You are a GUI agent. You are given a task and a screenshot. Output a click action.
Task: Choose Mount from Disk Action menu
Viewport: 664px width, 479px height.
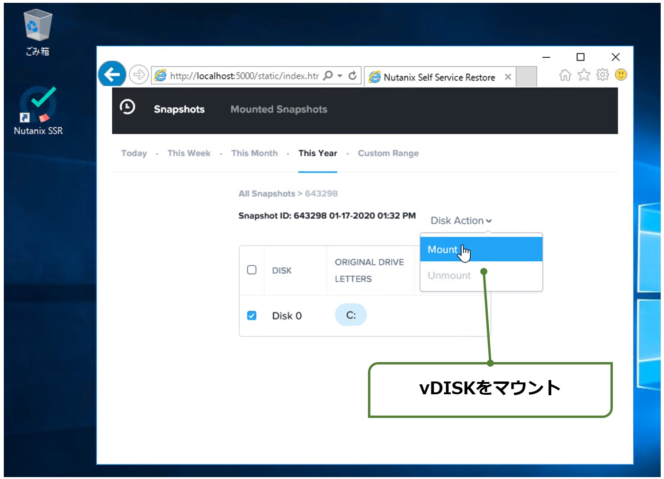481,249
